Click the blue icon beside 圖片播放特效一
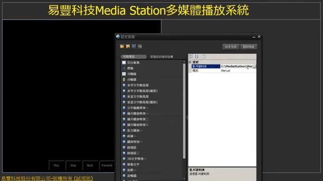Screen dimensions: 323x181 [x=124, y=114]
